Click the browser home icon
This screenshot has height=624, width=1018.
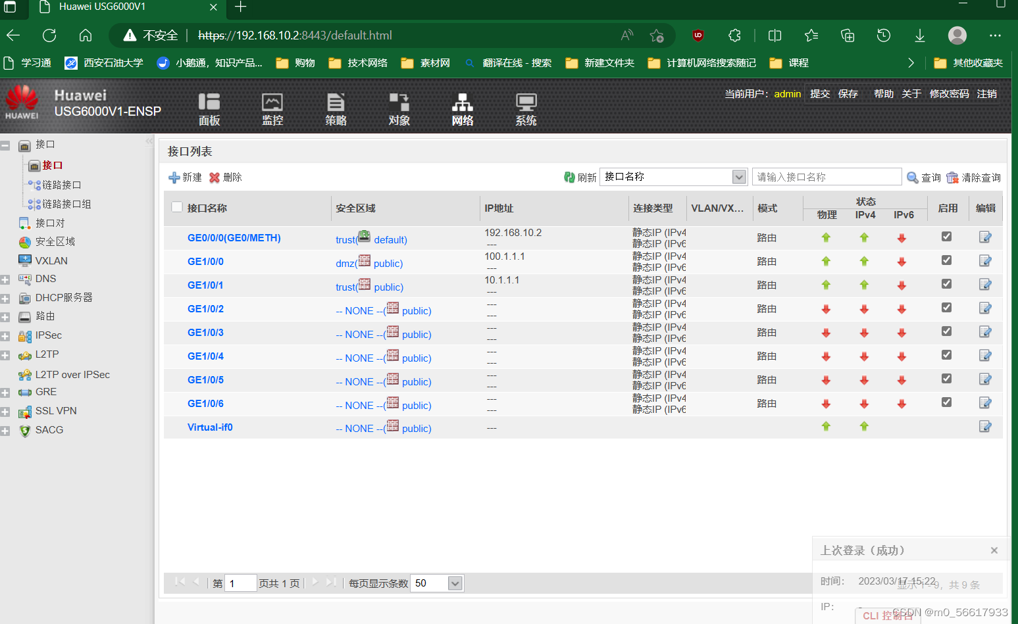86,36
